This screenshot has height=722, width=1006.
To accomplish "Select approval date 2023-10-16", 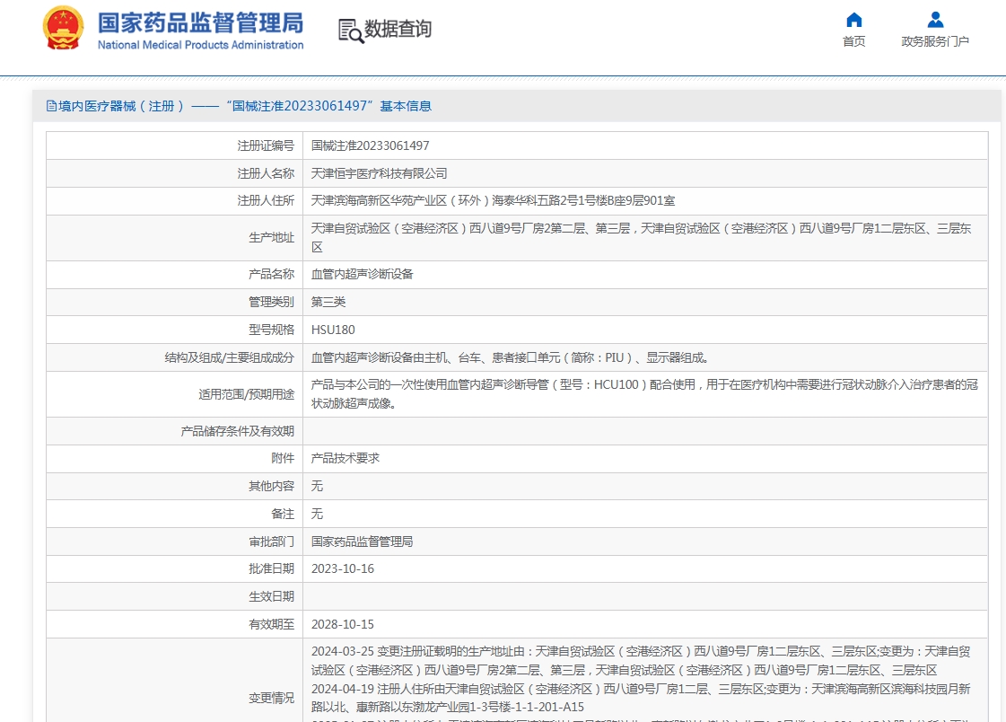I will coord(343,569).
